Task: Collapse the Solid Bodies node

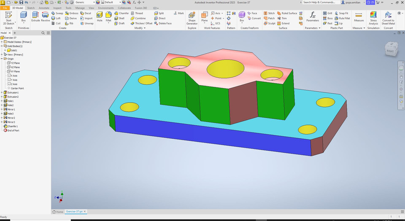Action: tap(2, 46)
